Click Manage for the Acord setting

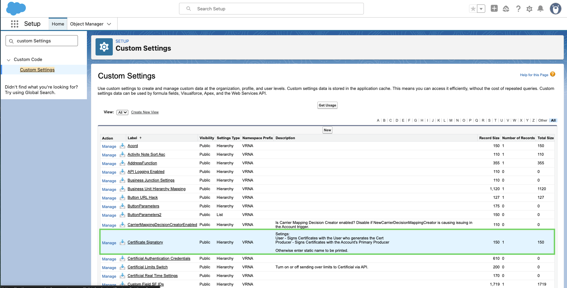pyautogui.click(x=109, y=146)
